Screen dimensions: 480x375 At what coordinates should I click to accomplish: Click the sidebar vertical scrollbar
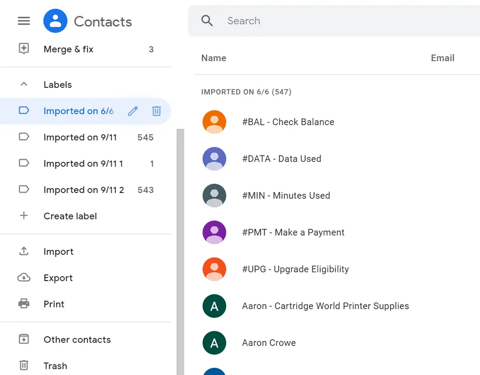point(180,250)
